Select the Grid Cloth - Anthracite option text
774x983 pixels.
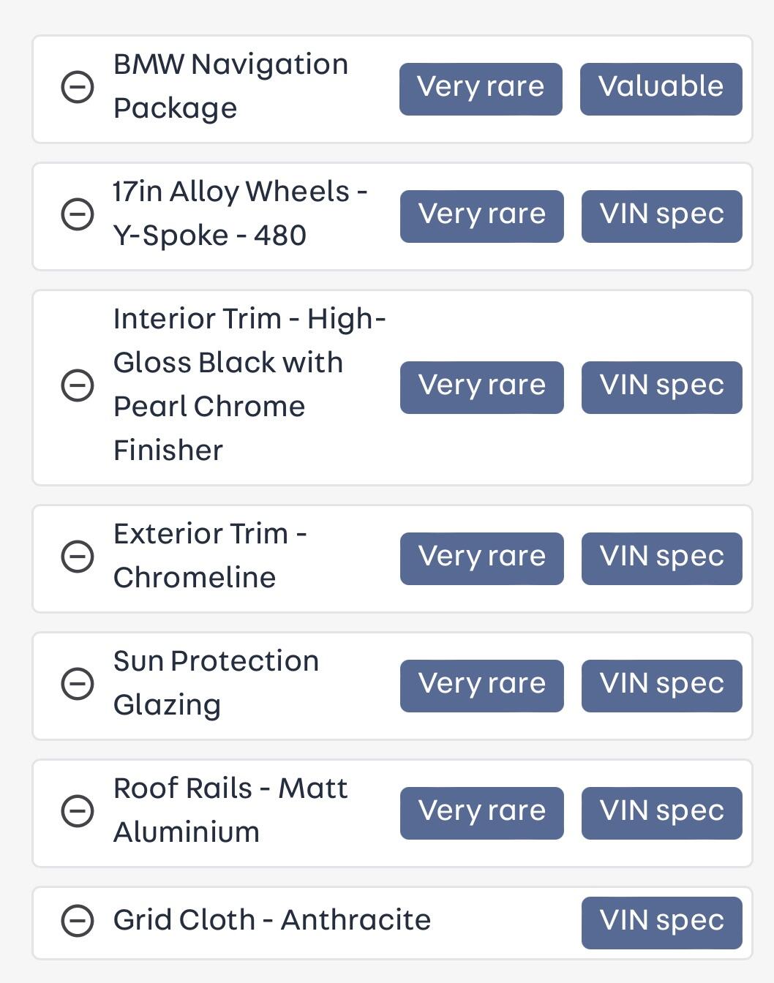[x=271, y=920]
